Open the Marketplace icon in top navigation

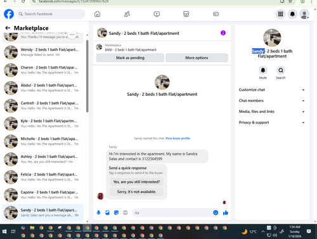click(x=186, y=14)
